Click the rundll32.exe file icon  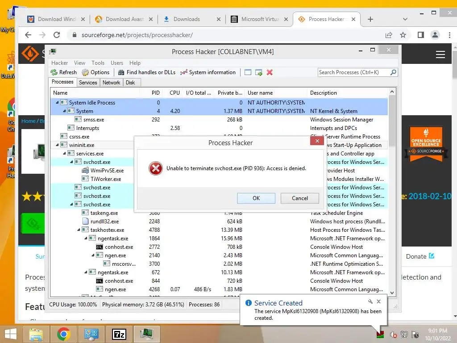click(85, 222)
